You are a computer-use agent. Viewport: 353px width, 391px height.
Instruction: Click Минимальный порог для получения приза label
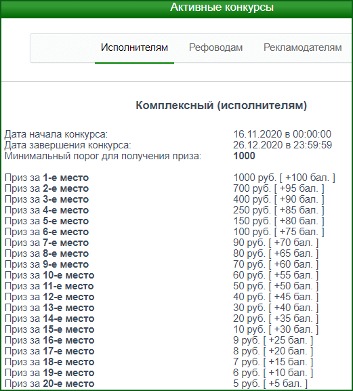(103, 156)
